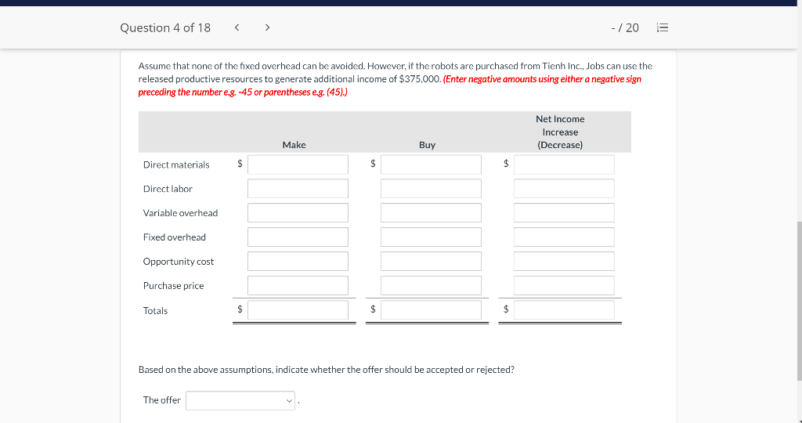Click the Direct materials Make field

[x=298, y=164]
